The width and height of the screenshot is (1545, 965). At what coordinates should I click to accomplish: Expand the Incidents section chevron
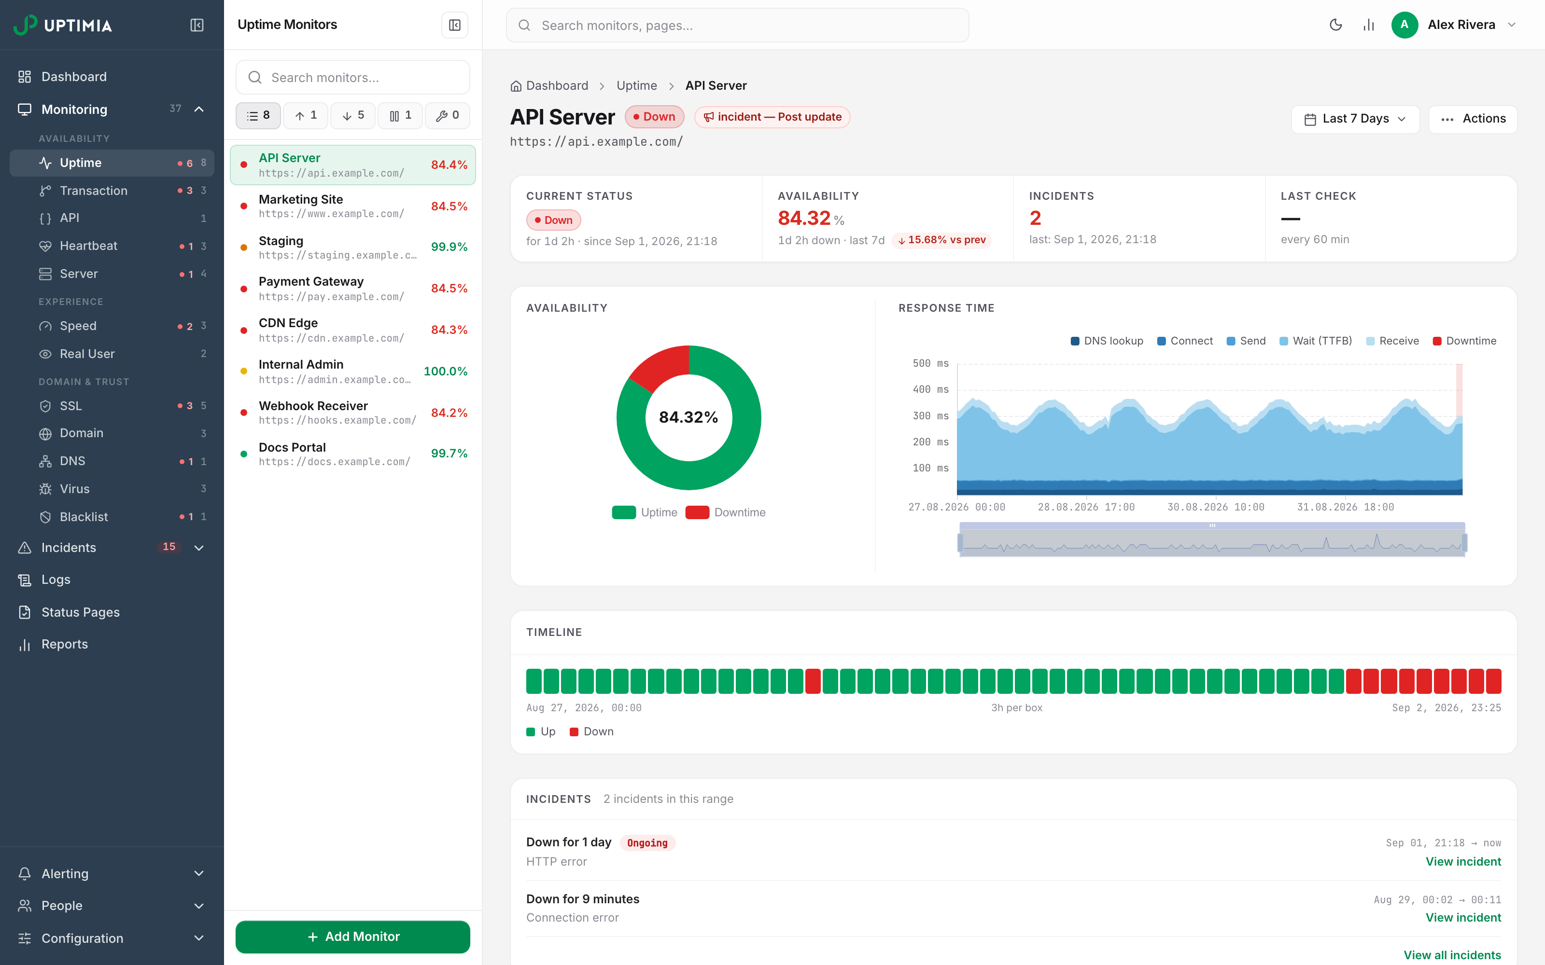click(x=199, y=548)
